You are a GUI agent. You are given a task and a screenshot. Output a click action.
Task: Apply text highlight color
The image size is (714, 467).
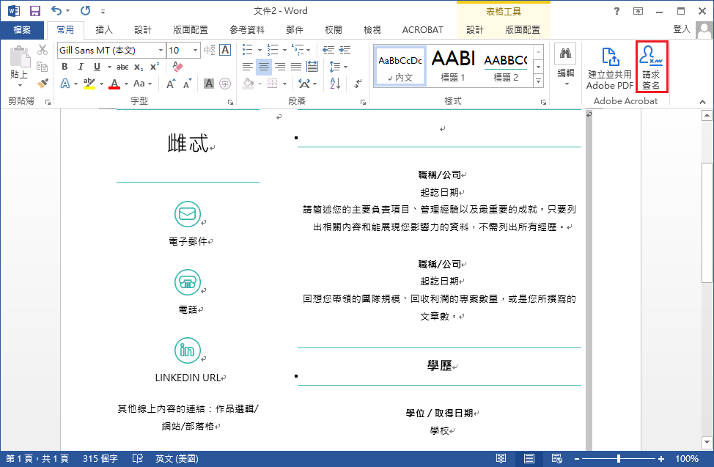coord(88,83)
